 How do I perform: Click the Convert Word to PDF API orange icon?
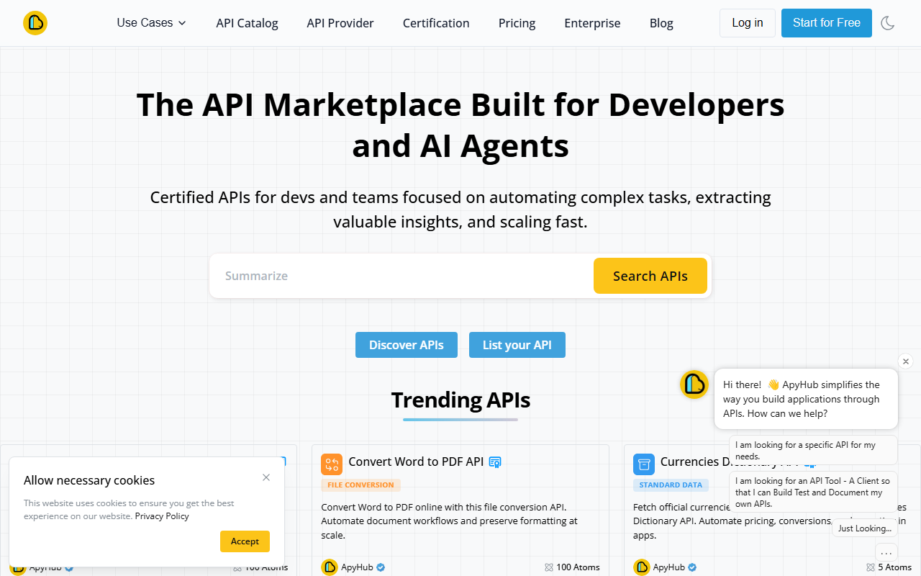coord(332,464)
